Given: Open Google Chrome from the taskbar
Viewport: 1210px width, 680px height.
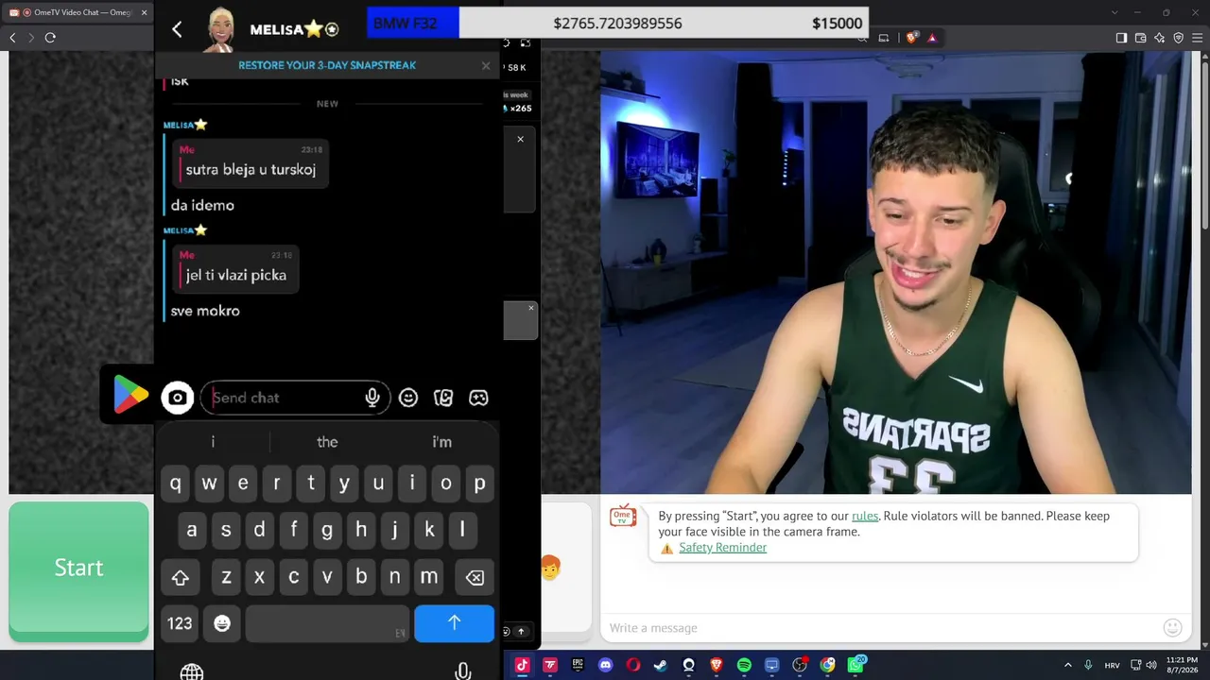Looking at the screenshot, I should (827, 665).
